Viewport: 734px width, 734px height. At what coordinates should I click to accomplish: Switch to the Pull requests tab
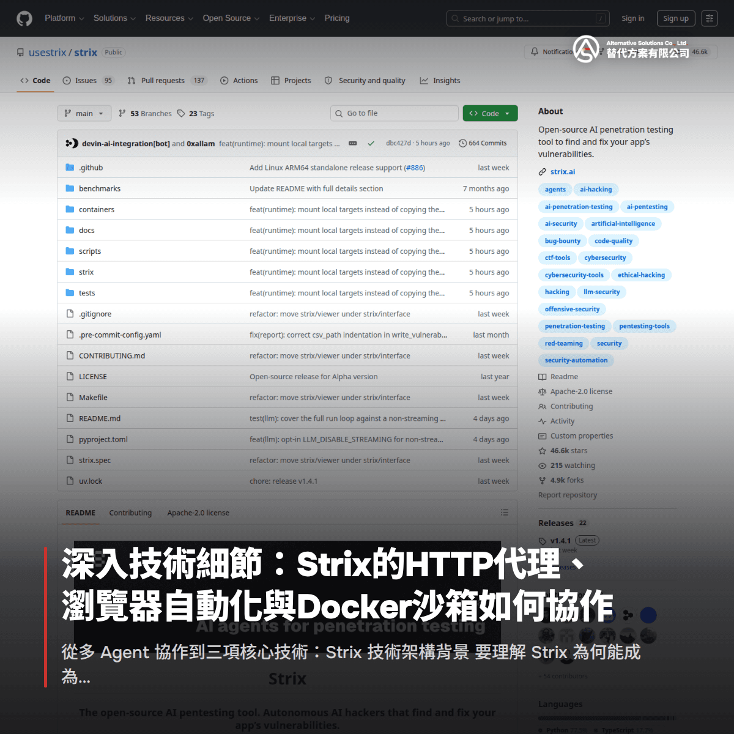point(167,81)
